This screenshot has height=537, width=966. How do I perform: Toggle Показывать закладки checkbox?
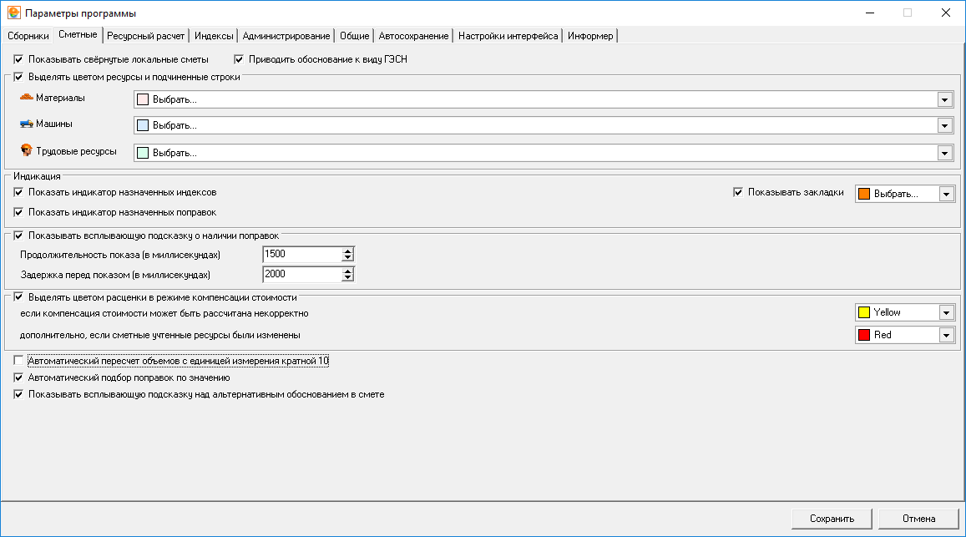click(x=738, y=192)
